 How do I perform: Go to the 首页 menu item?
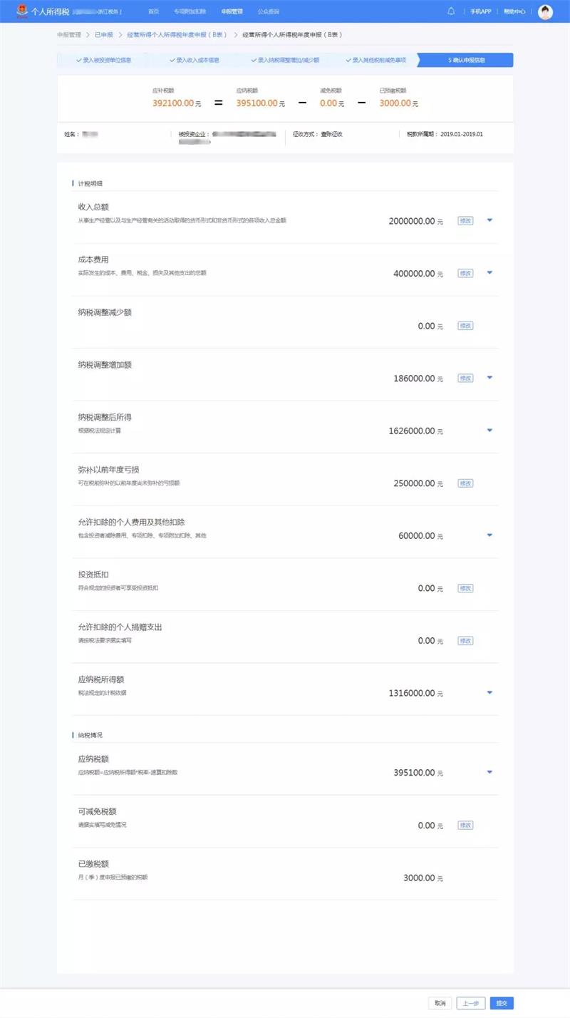click(153, 11)
